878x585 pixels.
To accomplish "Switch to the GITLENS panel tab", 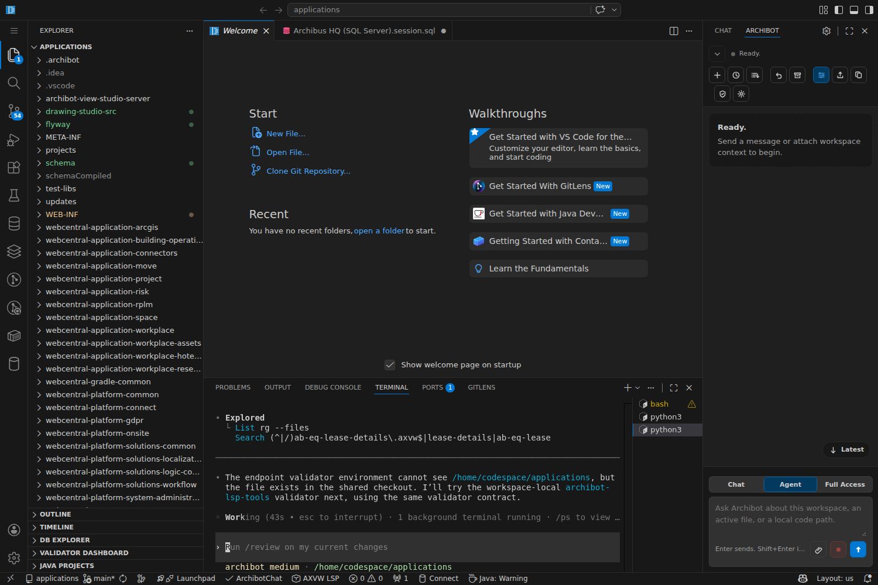I will point(481,387).
